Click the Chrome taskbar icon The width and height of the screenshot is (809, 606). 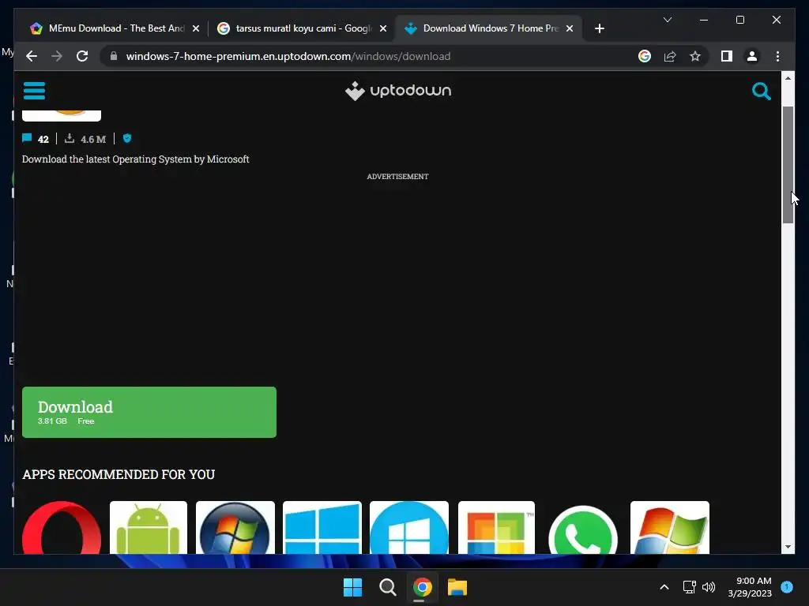[422, 587]
